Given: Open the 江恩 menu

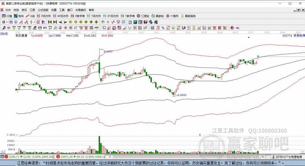Looking at the screenshot, I should tap(32, 10).
